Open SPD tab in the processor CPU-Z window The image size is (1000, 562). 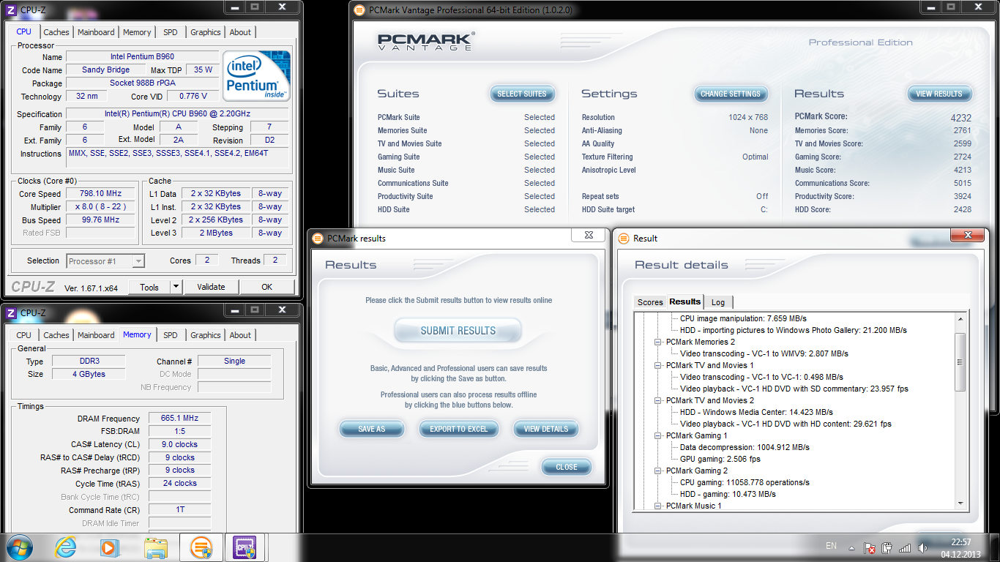click(x=171, y=32)
